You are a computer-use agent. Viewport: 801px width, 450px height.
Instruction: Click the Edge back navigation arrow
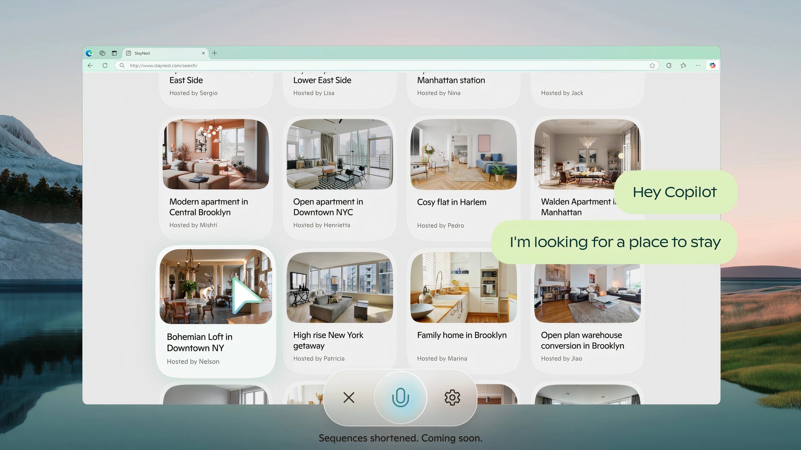(90, 65)
